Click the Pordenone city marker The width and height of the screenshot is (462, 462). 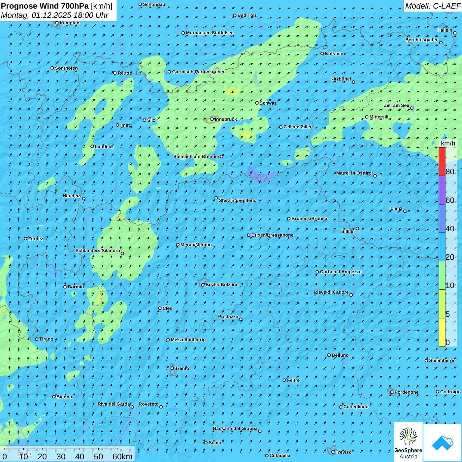392,392
